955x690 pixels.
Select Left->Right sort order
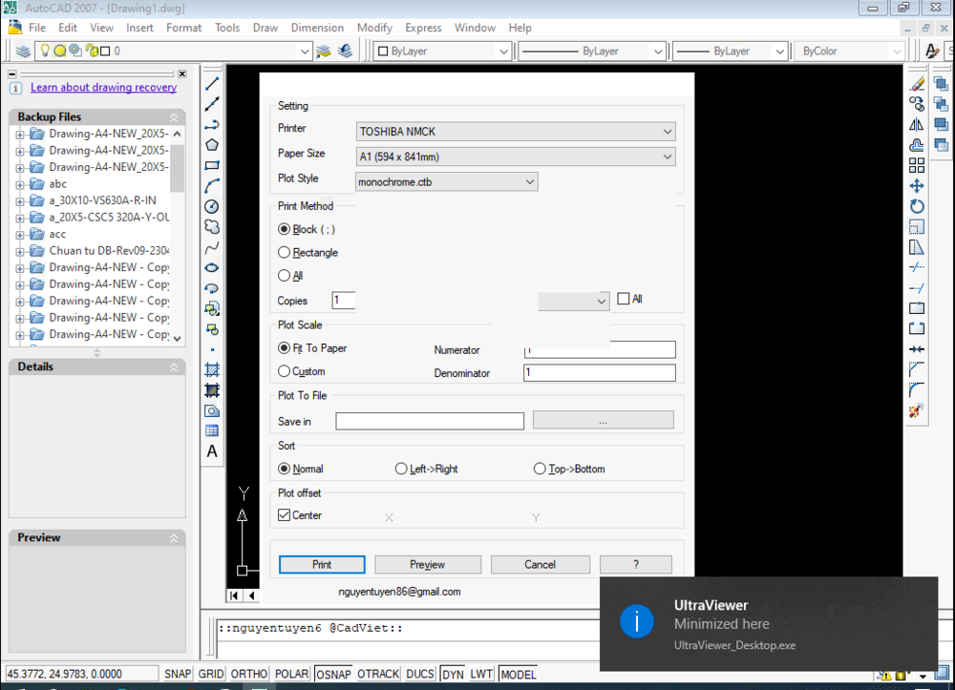pos(426,469)
